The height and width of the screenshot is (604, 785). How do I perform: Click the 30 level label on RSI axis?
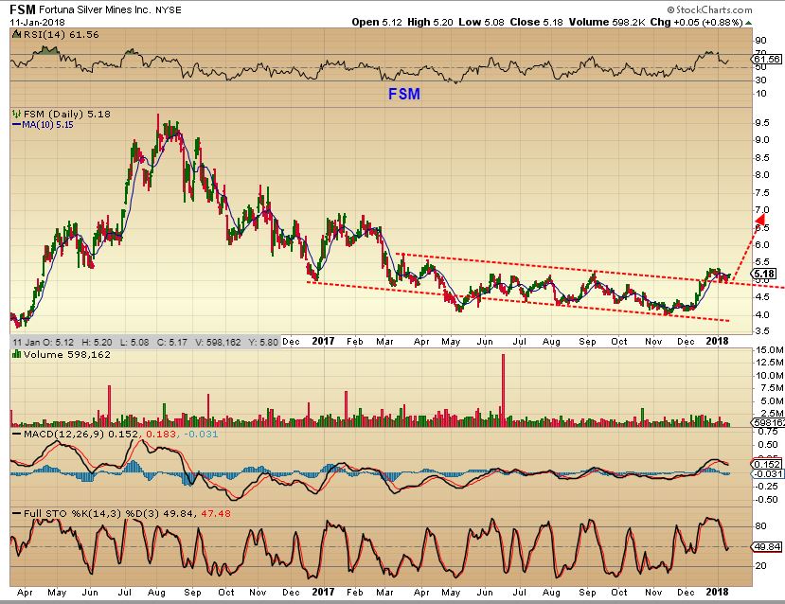pos(760,80)
